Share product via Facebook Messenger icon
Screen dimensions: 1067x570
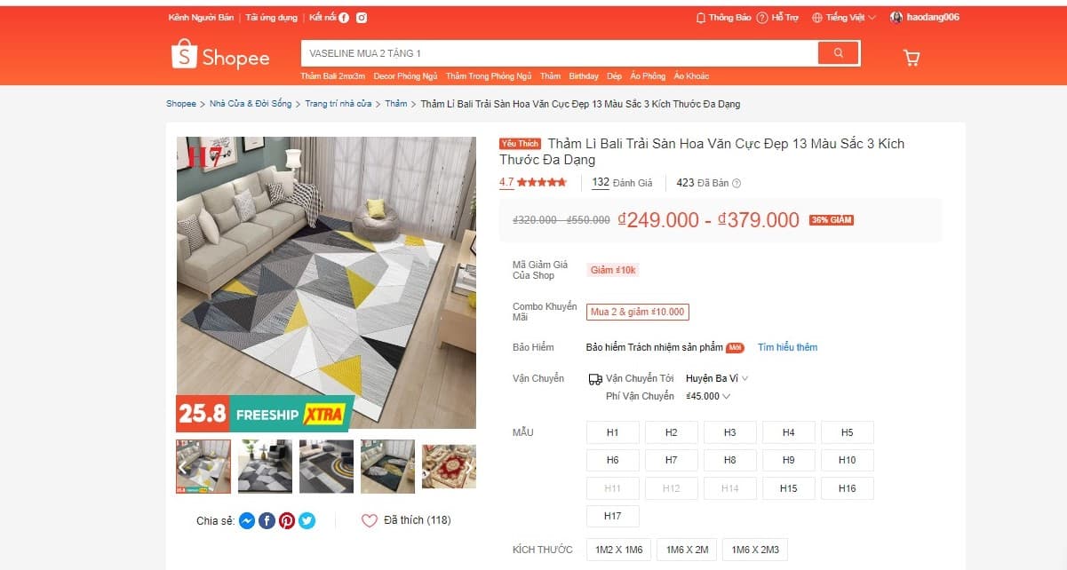247,521
